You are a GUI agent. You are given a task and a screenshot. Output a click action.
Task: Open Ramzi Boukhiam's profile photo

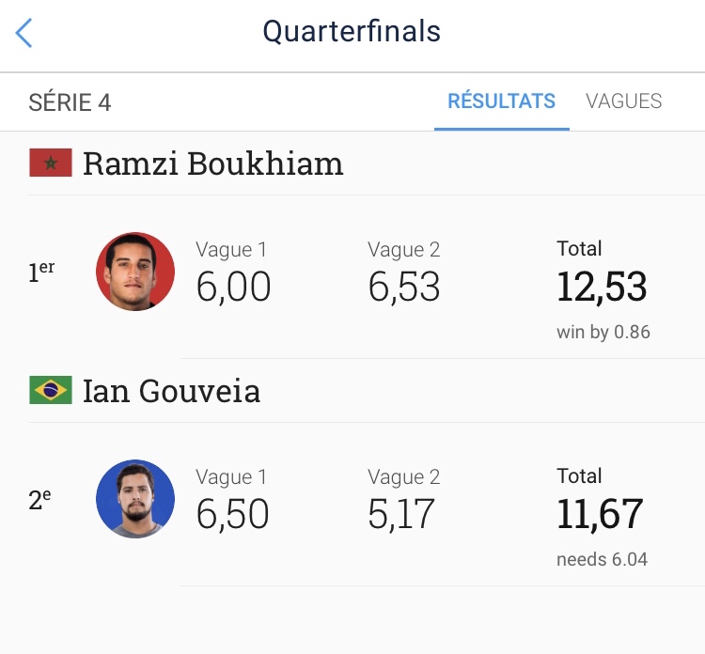pos(135,272)
